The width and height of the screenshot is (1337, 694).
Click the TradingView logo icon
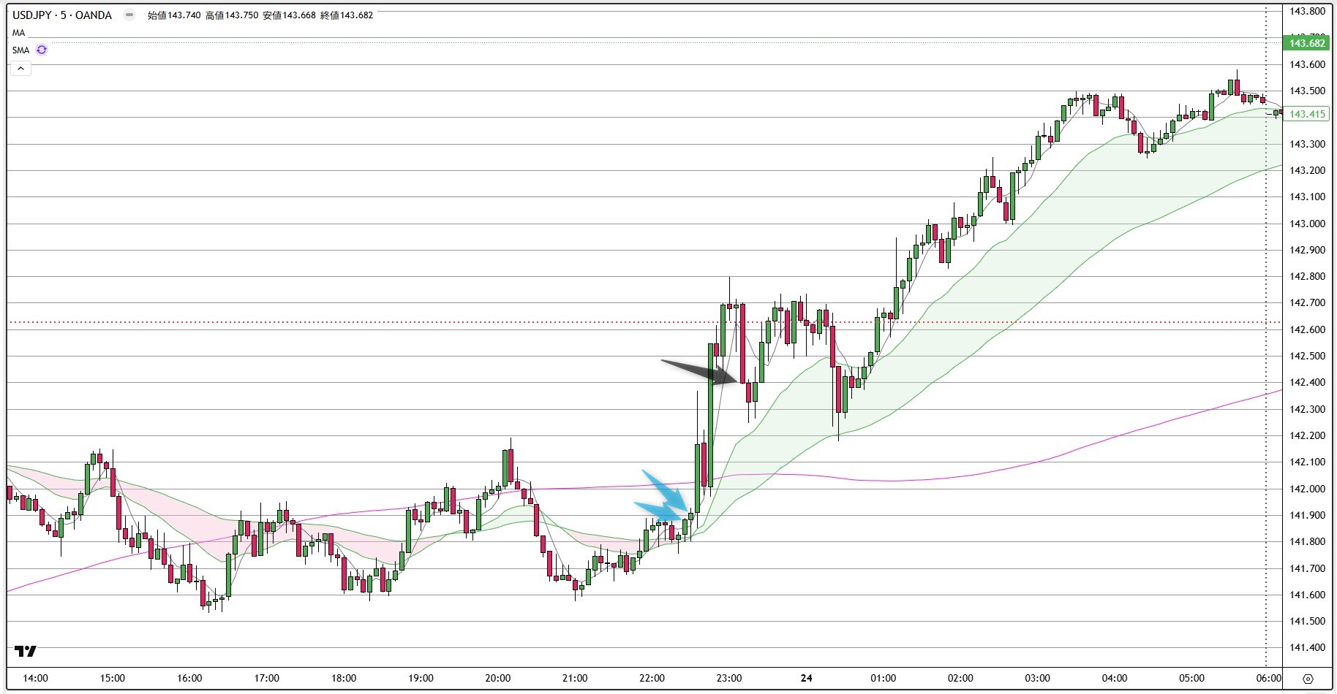tap(26, 651)
